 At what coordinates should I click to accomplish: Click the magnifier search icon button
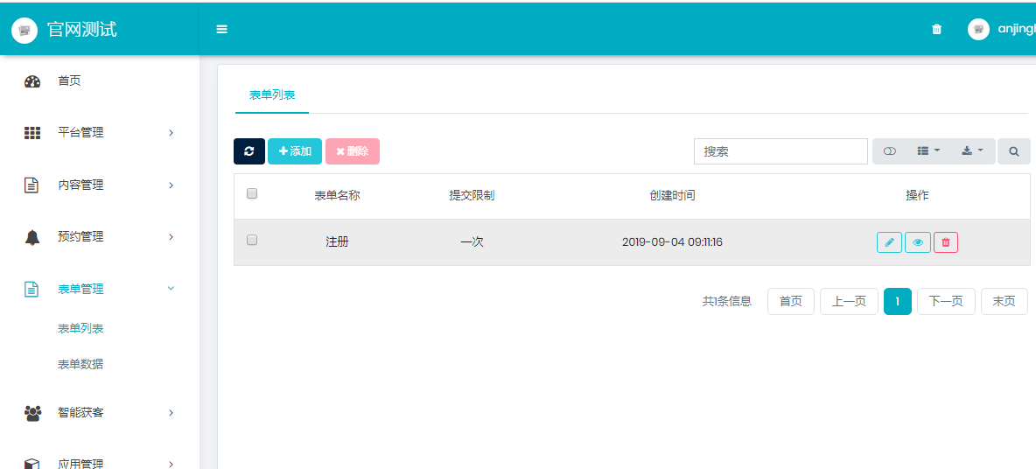point(1013,151)
